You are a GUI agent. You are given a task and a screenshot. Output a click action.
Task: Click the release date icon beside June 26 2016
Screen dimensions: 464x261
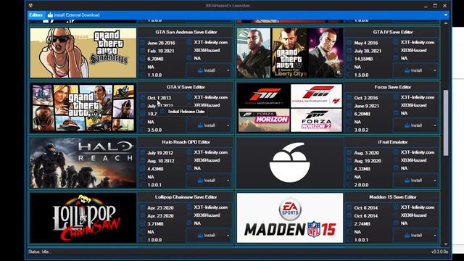pos(143,43)
